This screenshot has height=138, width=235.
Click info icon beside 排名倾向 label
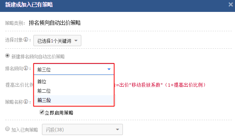(26, 68)
